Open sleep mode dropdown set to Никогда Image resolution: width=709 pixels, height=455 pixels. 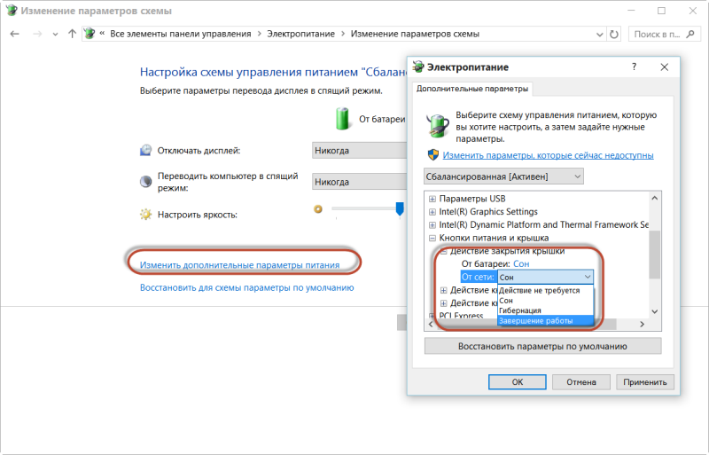point(359,182)
